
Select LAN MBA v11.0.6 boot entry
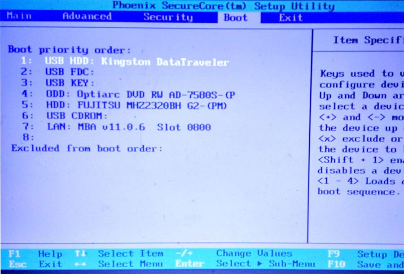coord(128,127)
